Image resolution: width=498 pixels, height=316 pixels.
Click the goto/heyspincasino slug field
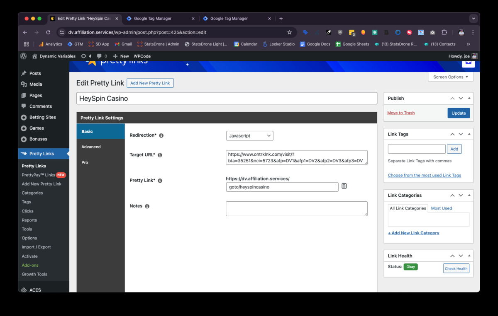[282, 187]
